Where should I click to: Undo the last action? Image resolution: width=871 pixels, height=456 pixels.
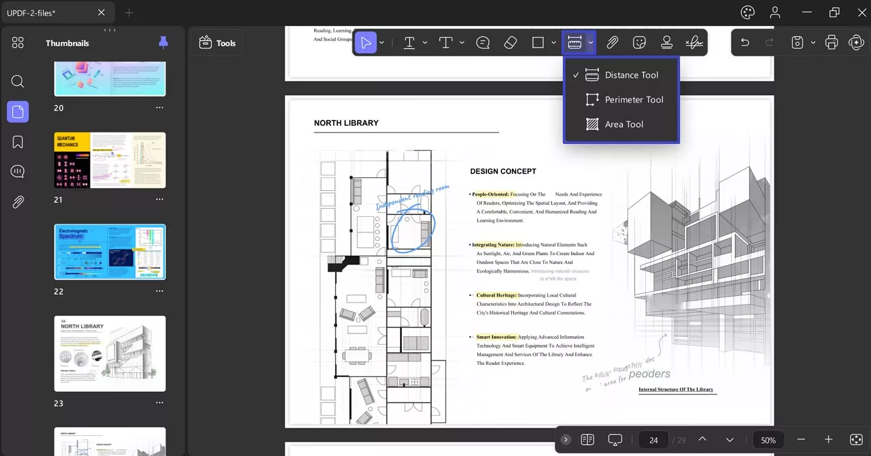click(x=744, y=43)
